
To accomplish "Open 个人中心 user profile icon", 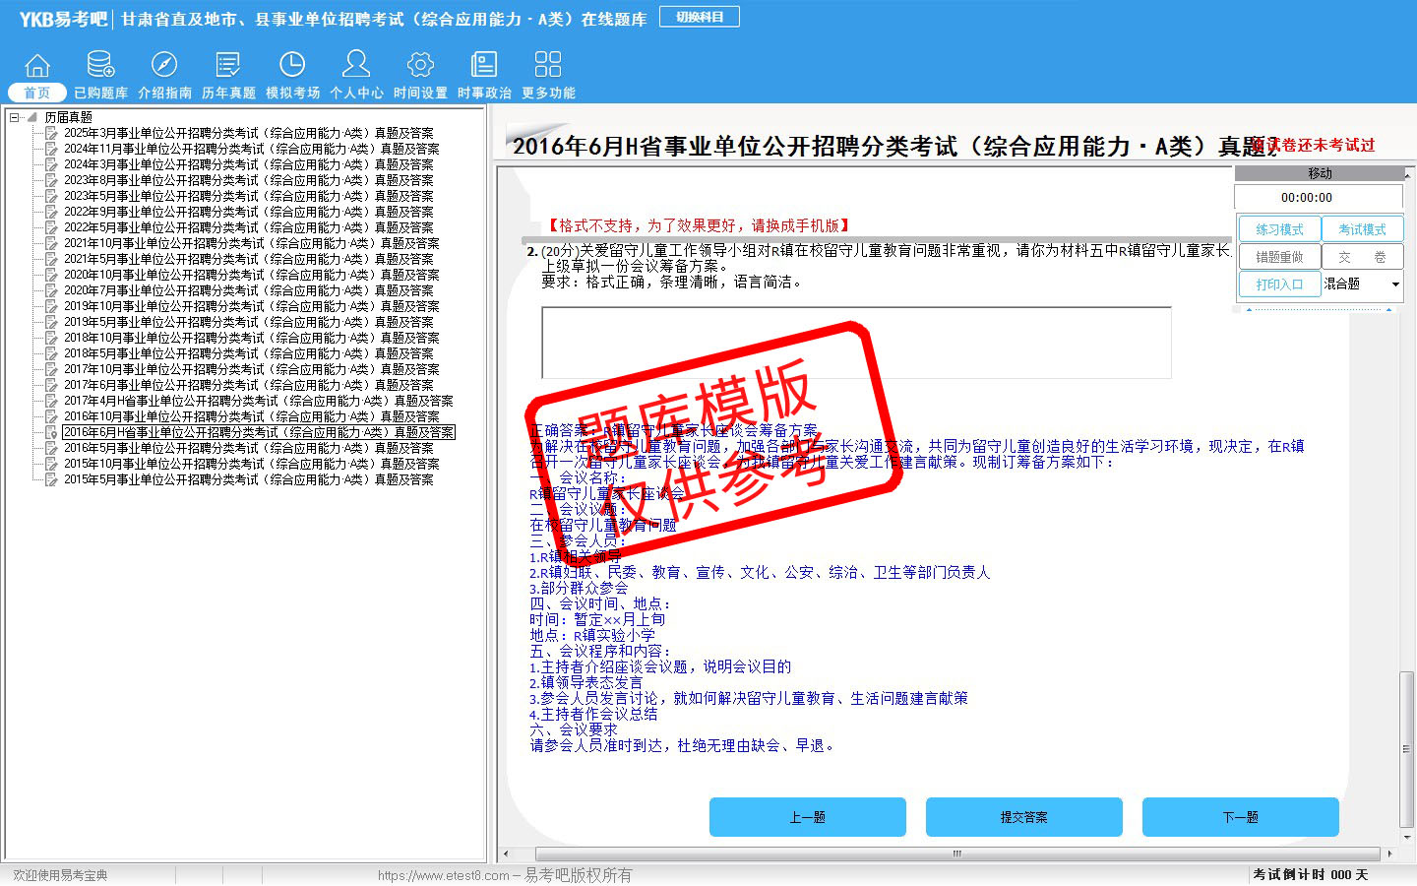I will [x=356, y=66].
